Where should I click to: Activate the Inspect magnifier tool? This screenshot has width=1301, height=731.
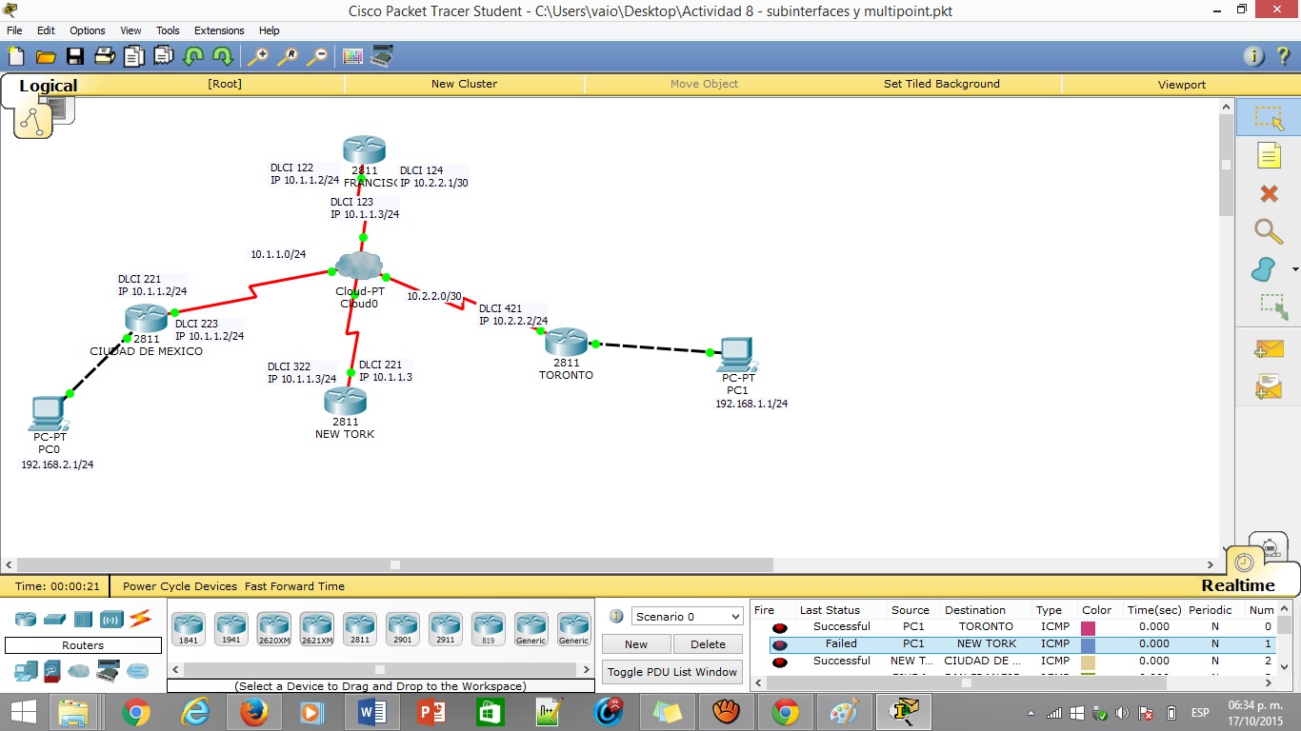tap(1268, 228)
